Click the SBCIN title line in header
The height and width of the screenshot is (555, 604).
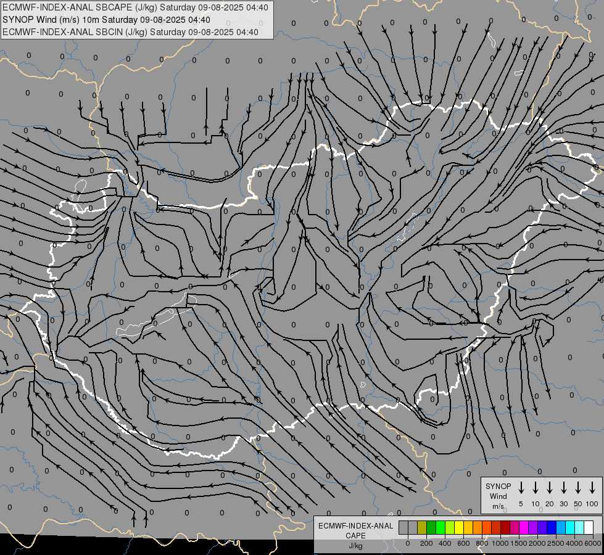pyautogui.click(x=130, y=32)
